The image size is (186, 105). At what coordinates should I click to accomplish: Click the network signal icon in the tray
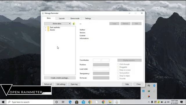click(x=165, y=102)
